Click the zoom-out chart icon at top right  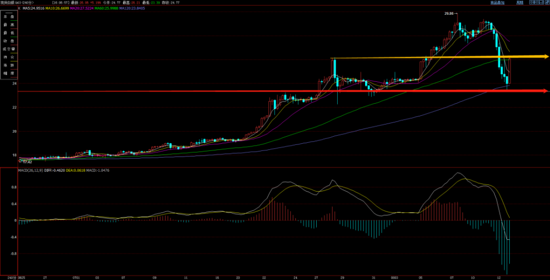(x=532, y=2)
